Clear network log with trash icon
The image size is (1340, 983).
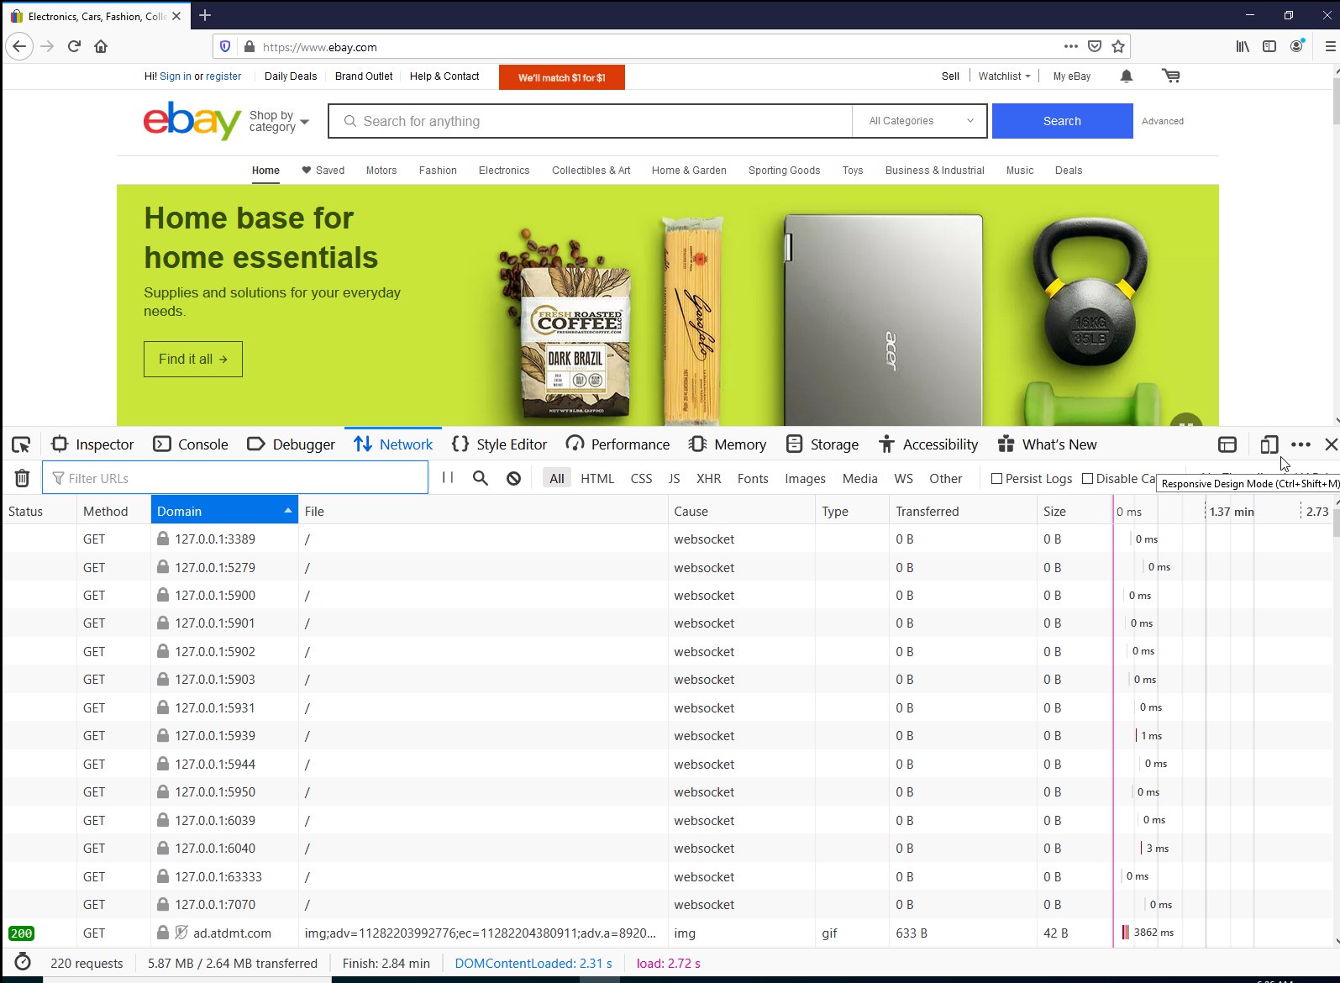click(23, 478)
